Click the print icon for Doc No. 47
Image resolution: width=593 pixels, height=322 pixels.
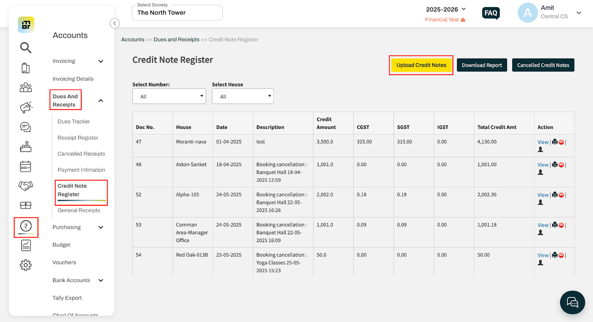coord(555,142)
